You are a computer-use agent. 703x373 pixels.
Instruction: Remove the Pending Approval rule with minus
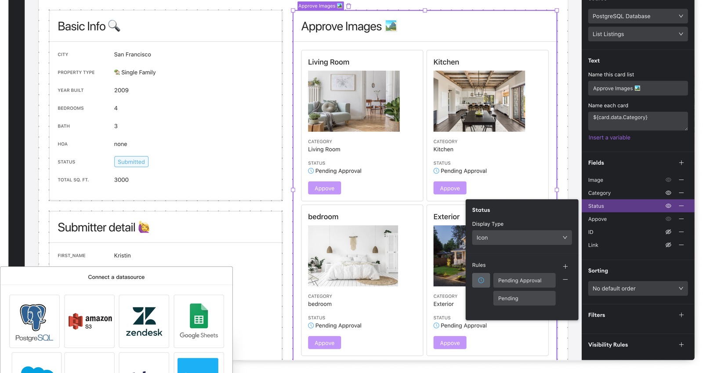point(565,280)
